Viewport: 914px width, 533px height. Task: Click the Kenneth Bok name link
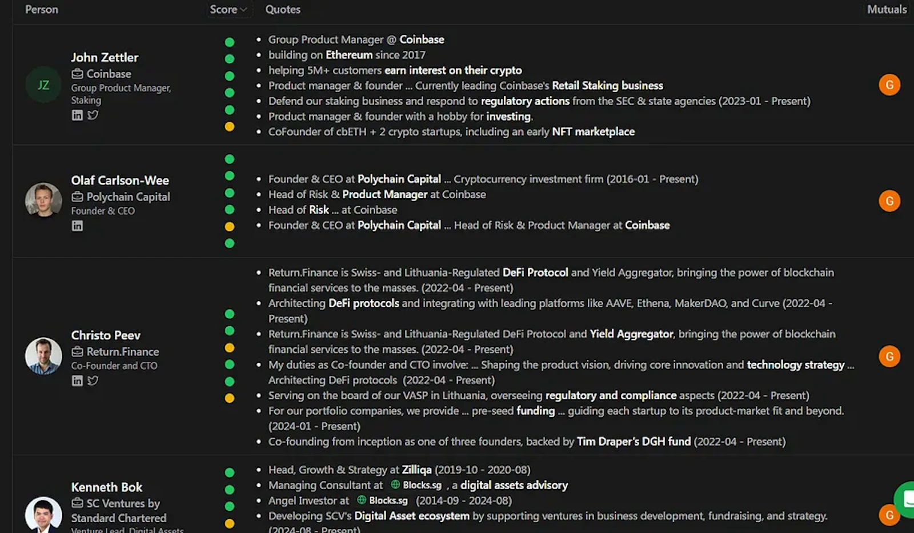(106, 487)
